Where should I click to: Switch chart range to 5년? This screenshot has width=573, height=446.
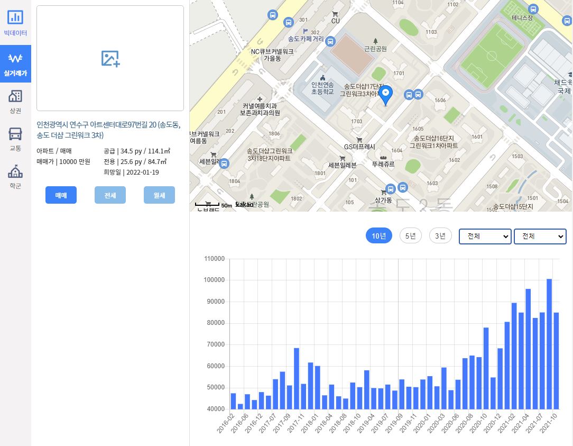tap(410, 236)
